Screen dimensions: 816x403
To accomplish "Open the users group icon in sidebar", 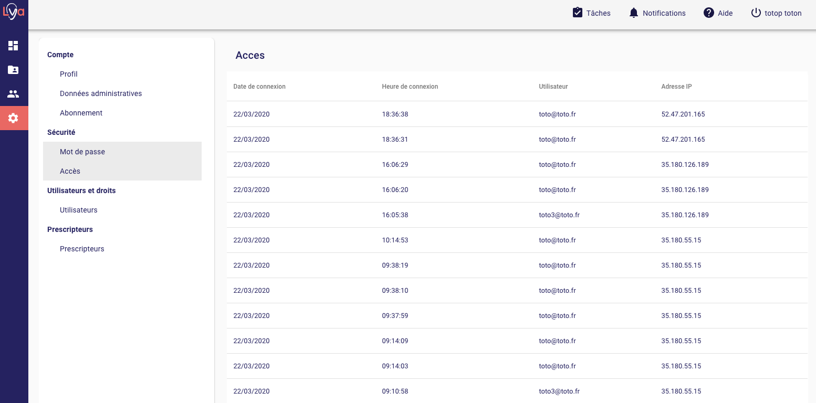I will pos(13,94).
